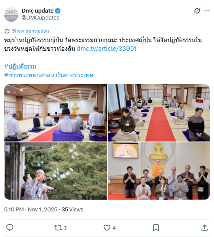Viewport: 214px width, 237px height.
Task: Open the group photo with monk
Action: click(x=159, y=171)
